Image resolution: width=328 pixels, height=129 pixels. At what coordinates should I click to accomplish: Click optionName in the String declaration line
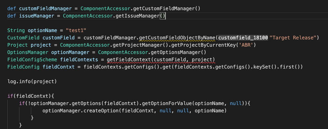(42, 31)
